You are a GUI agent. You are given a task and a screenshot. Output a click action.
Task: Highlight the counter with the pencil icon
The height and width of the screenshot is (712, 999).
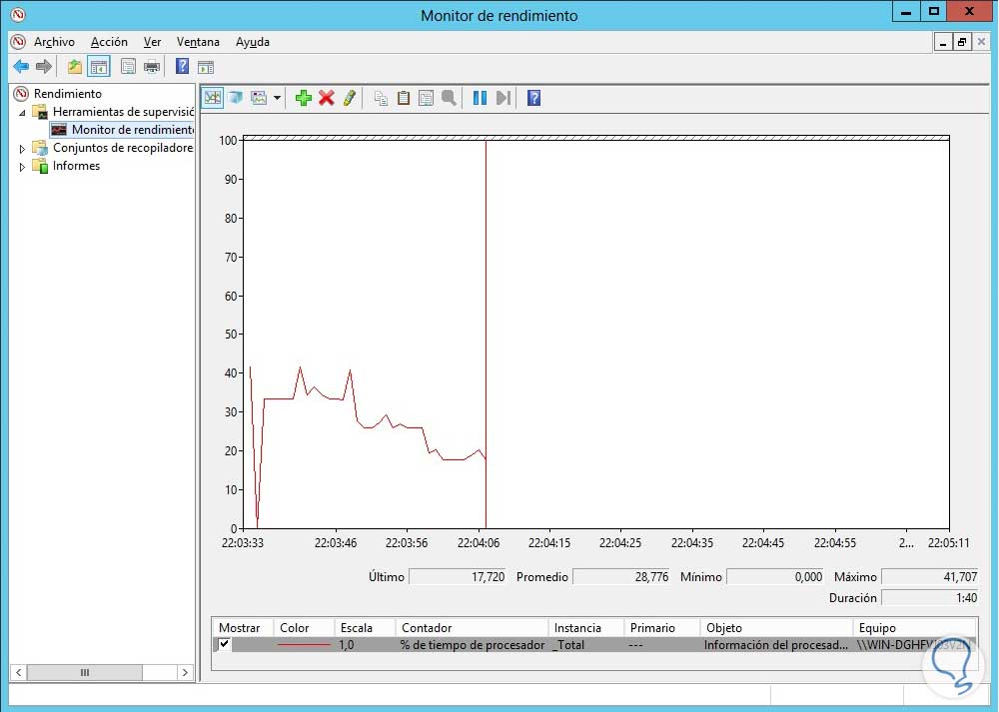(x=349, y=98)
